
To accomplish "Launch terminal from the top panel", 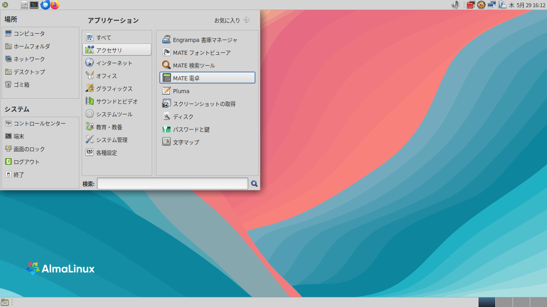I will point(34,5).
